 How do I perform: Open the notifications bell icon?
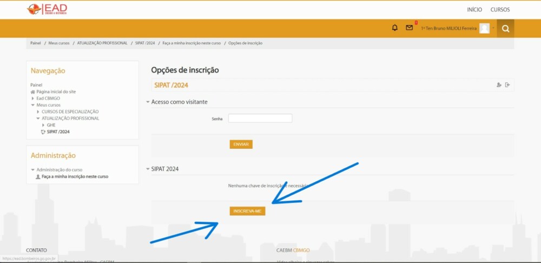[395, 28]
